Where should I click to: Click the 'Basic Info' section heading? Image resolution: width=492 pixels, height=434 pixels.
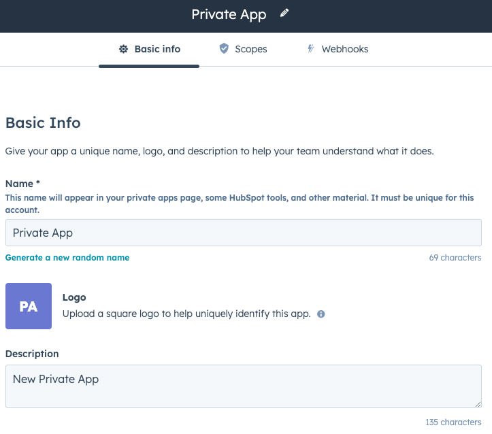coord(43,123)
